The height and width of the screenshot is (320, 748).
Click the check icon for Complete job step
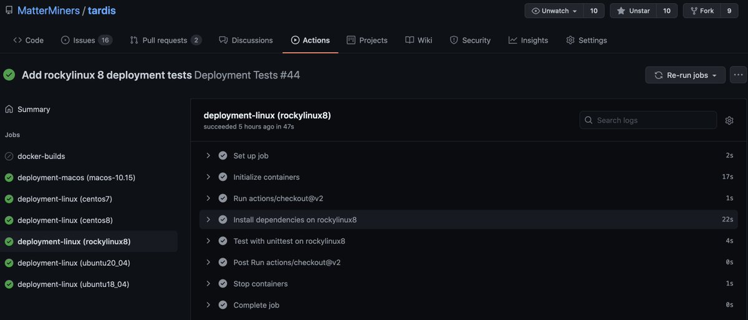tap(223, 305)
